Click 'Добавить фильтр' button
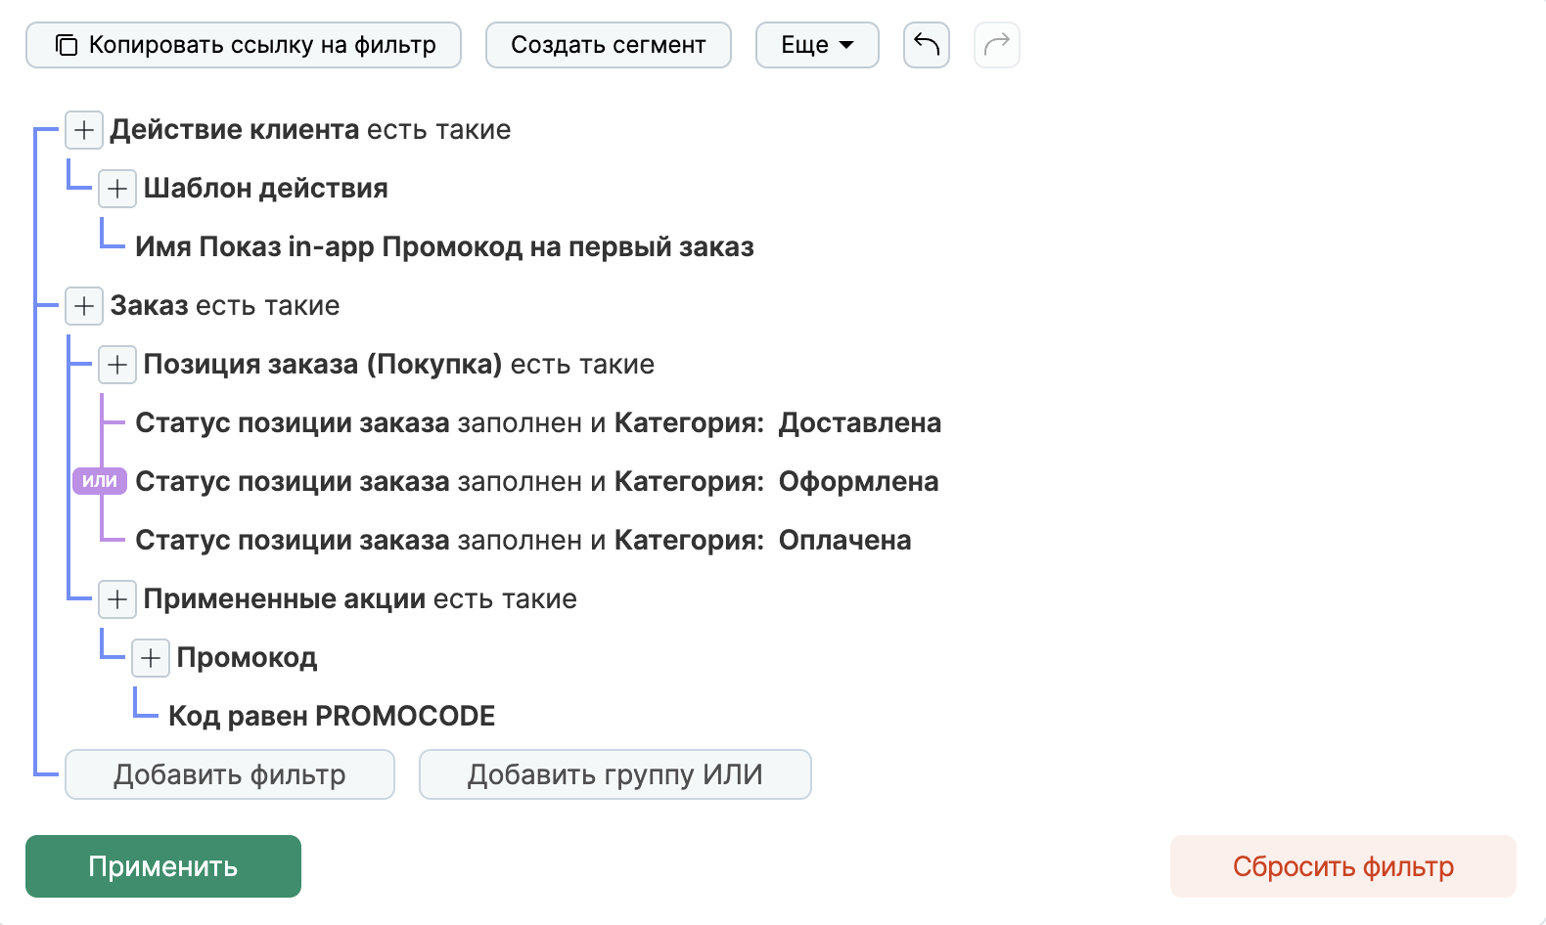The width and height of the screenshot is (1546, 925). [x=230, y=774]
